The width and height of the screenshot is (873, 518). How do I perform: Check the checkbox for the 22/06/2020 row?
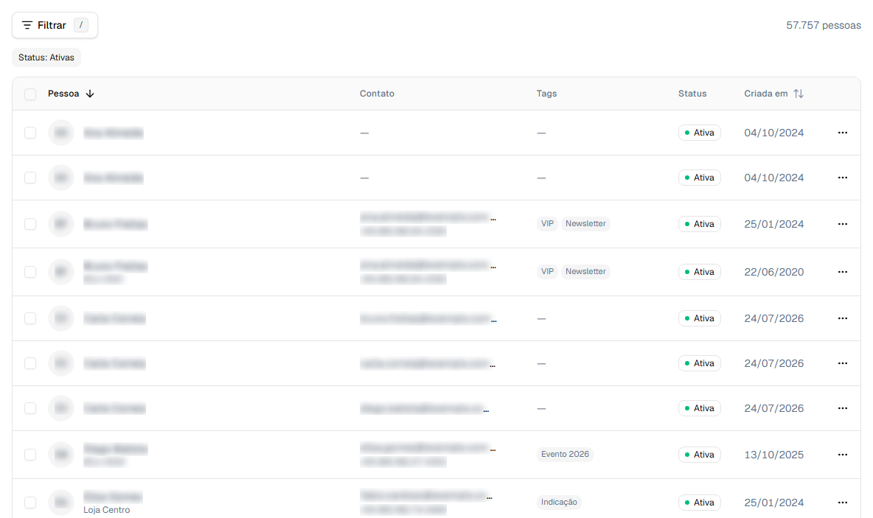tap(30, 271)
